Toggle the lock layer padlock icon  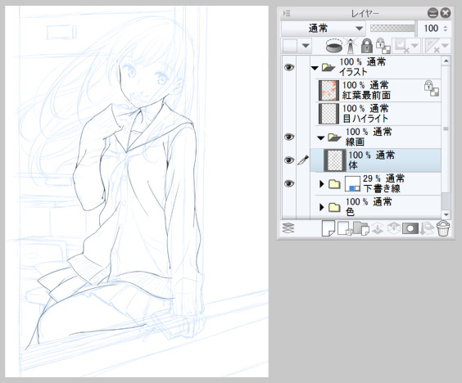point(367,46)
